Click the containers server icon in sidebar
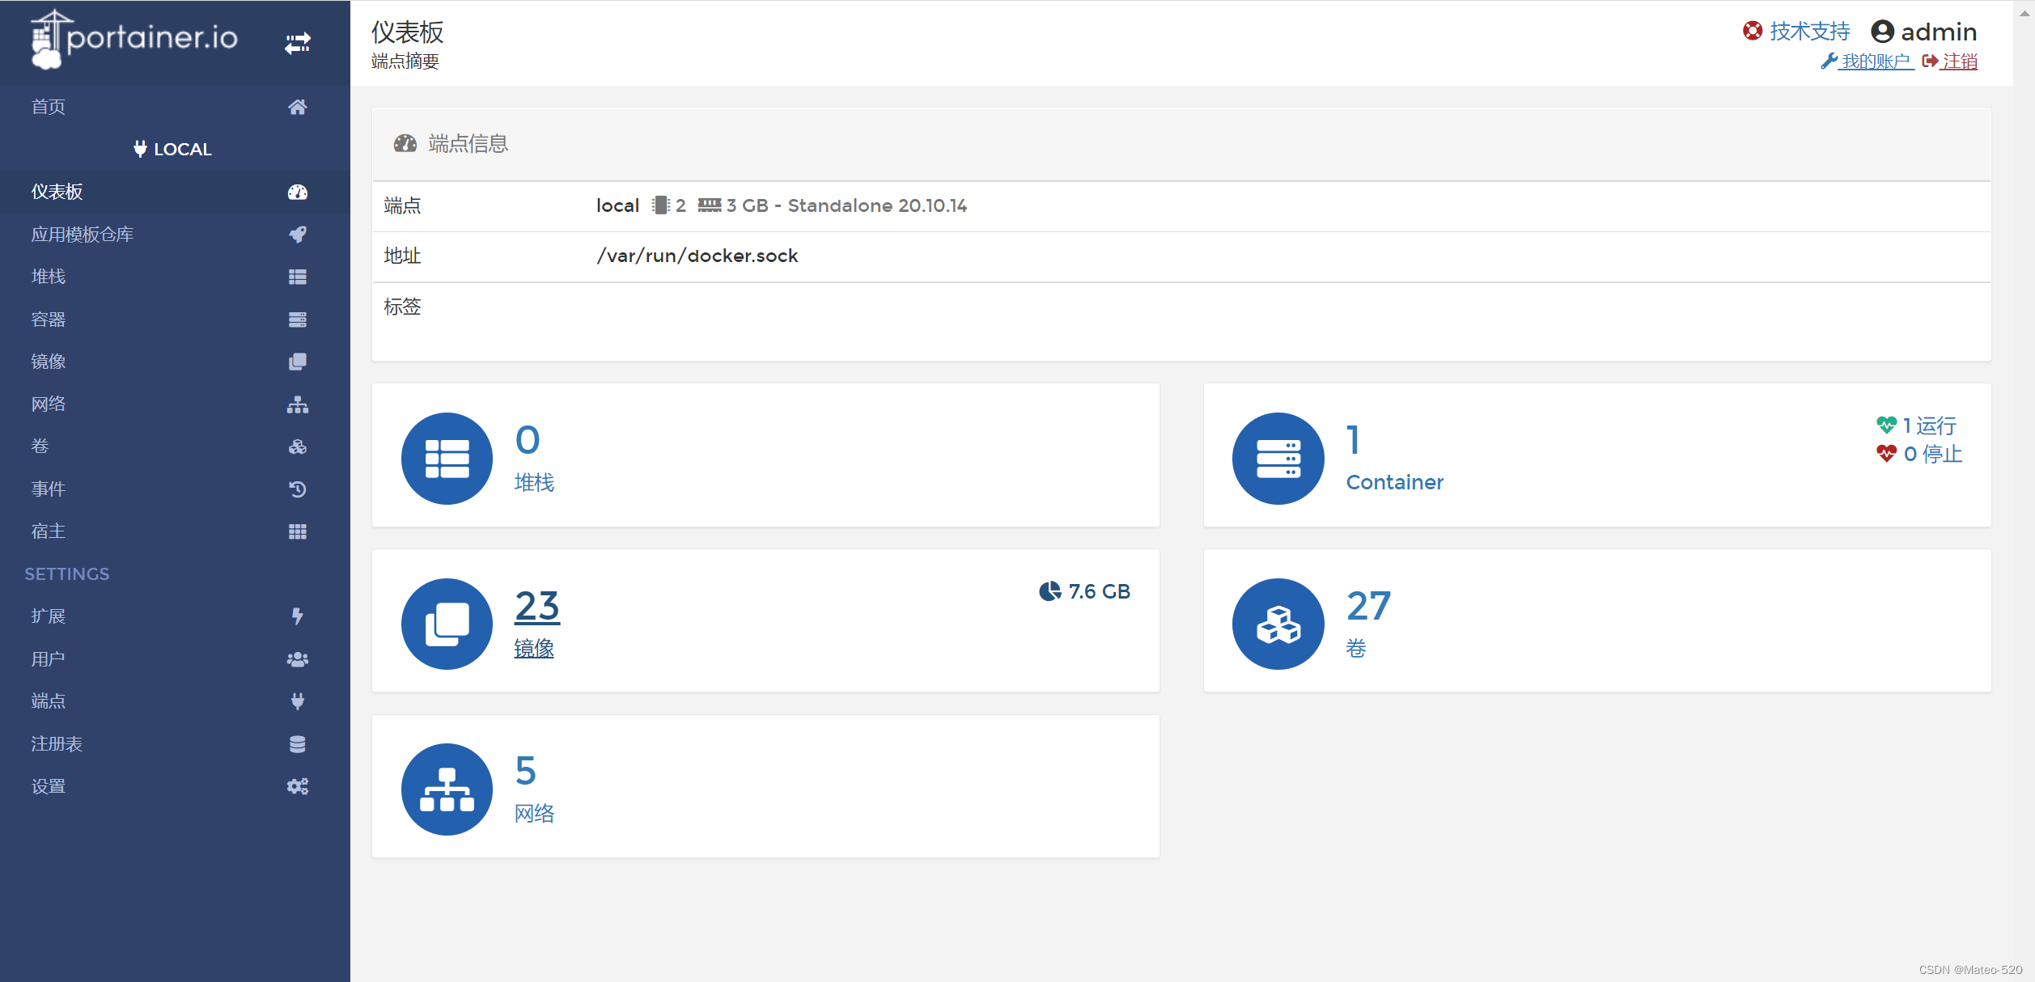 (298, 320)
